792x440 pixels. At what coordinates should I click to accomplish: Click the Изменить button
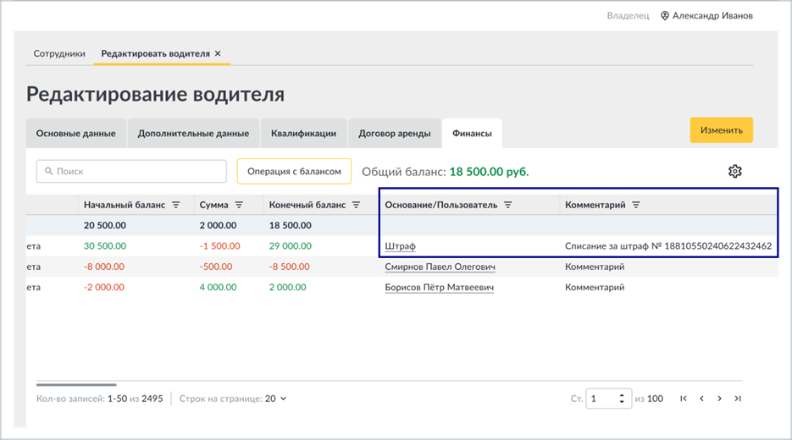[x=722, y=130]
